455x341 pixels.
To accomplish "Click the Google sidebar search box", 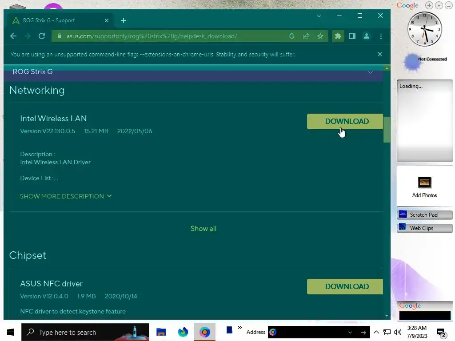I will (x=425, y=316).
